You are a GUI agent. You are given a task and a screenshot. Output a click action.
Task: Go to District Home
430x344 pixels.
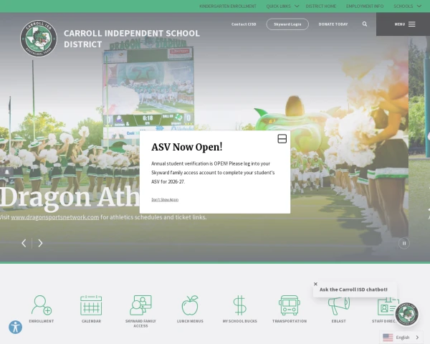[320, 6]
